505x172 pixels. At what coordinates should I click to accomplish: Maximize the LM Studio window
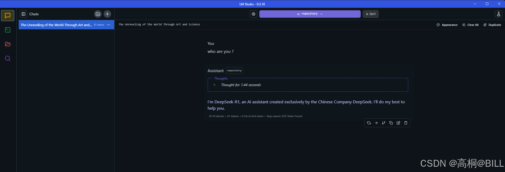click(487, 4)
